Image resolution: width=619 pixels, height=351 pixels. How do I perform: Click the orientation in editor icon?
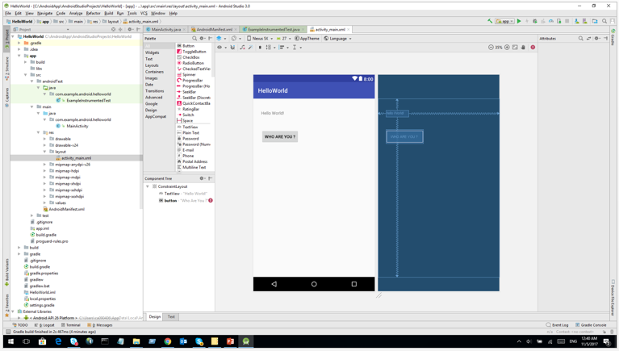[x=234, y=38]
